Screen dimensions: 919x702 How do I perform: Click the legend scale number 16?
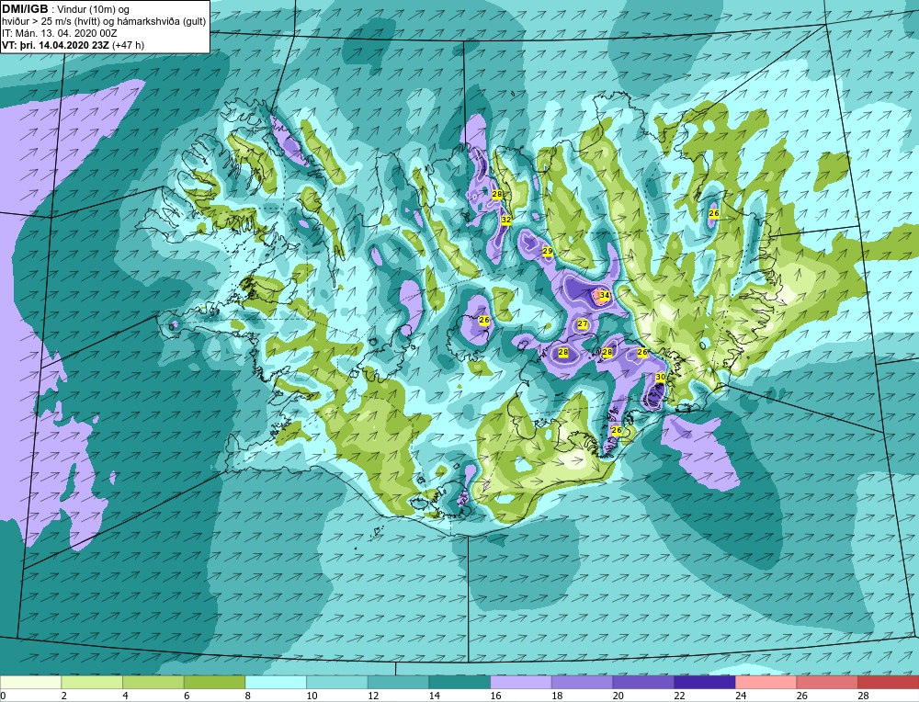[x=495, y=696]
